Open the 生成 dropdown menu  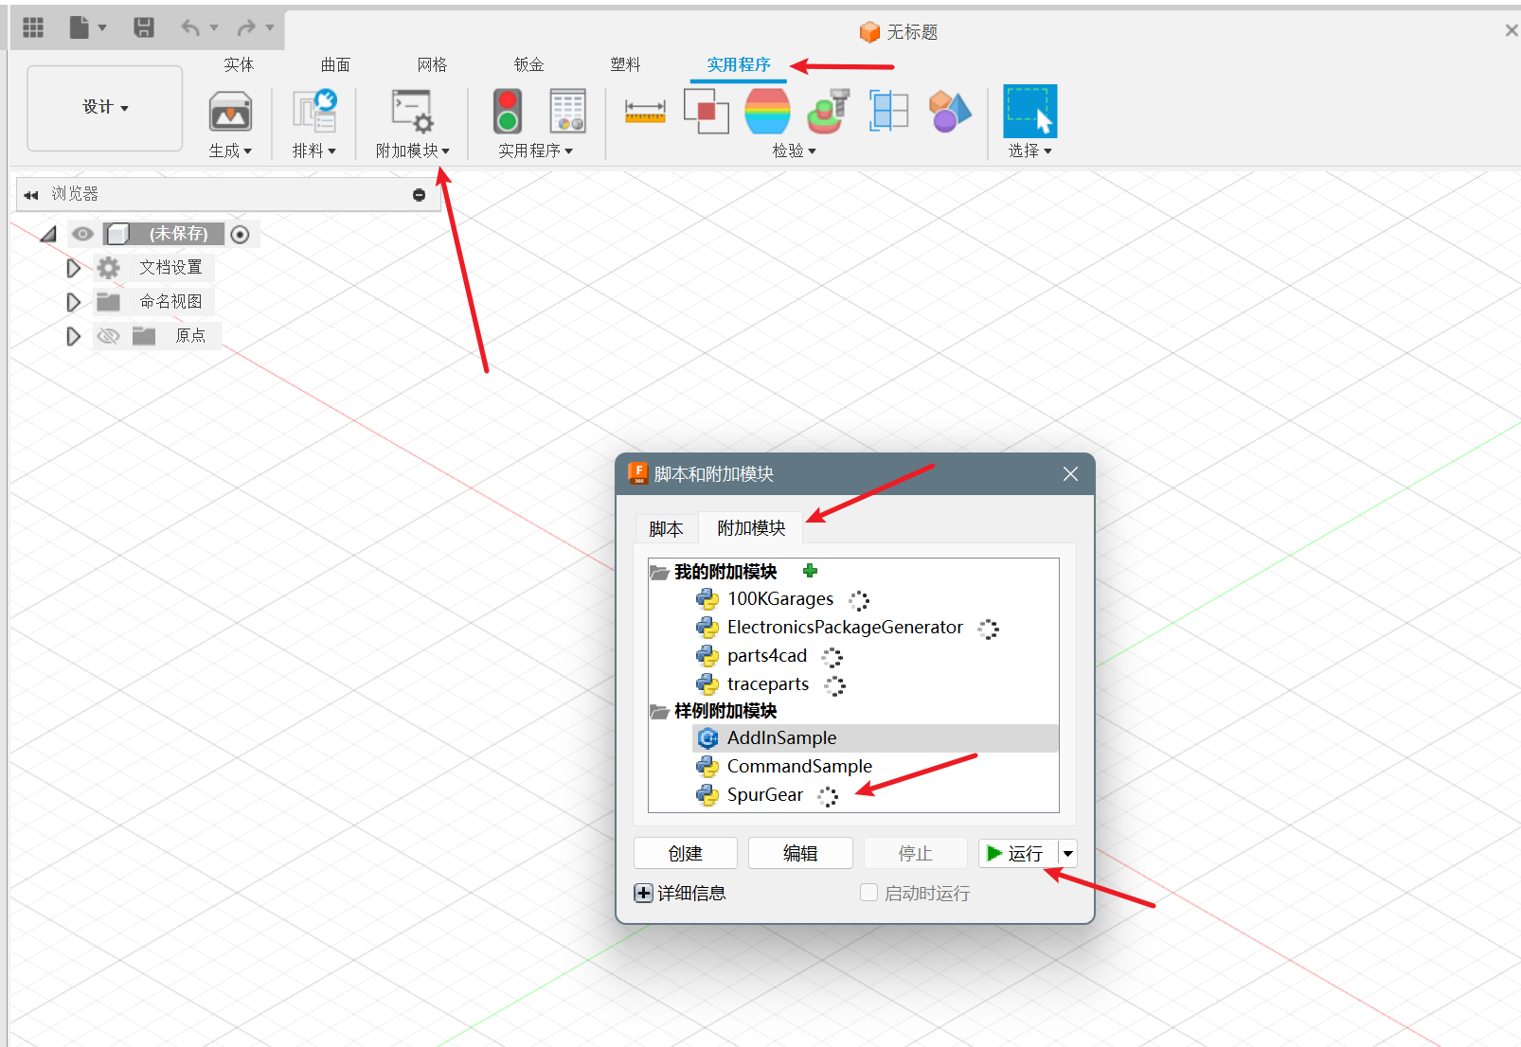coord(230,151)
